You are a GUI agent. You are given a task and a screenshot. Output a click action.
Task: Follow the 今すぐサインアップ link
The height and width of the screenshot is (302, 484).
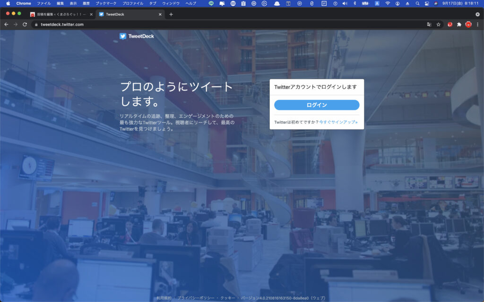338,122
